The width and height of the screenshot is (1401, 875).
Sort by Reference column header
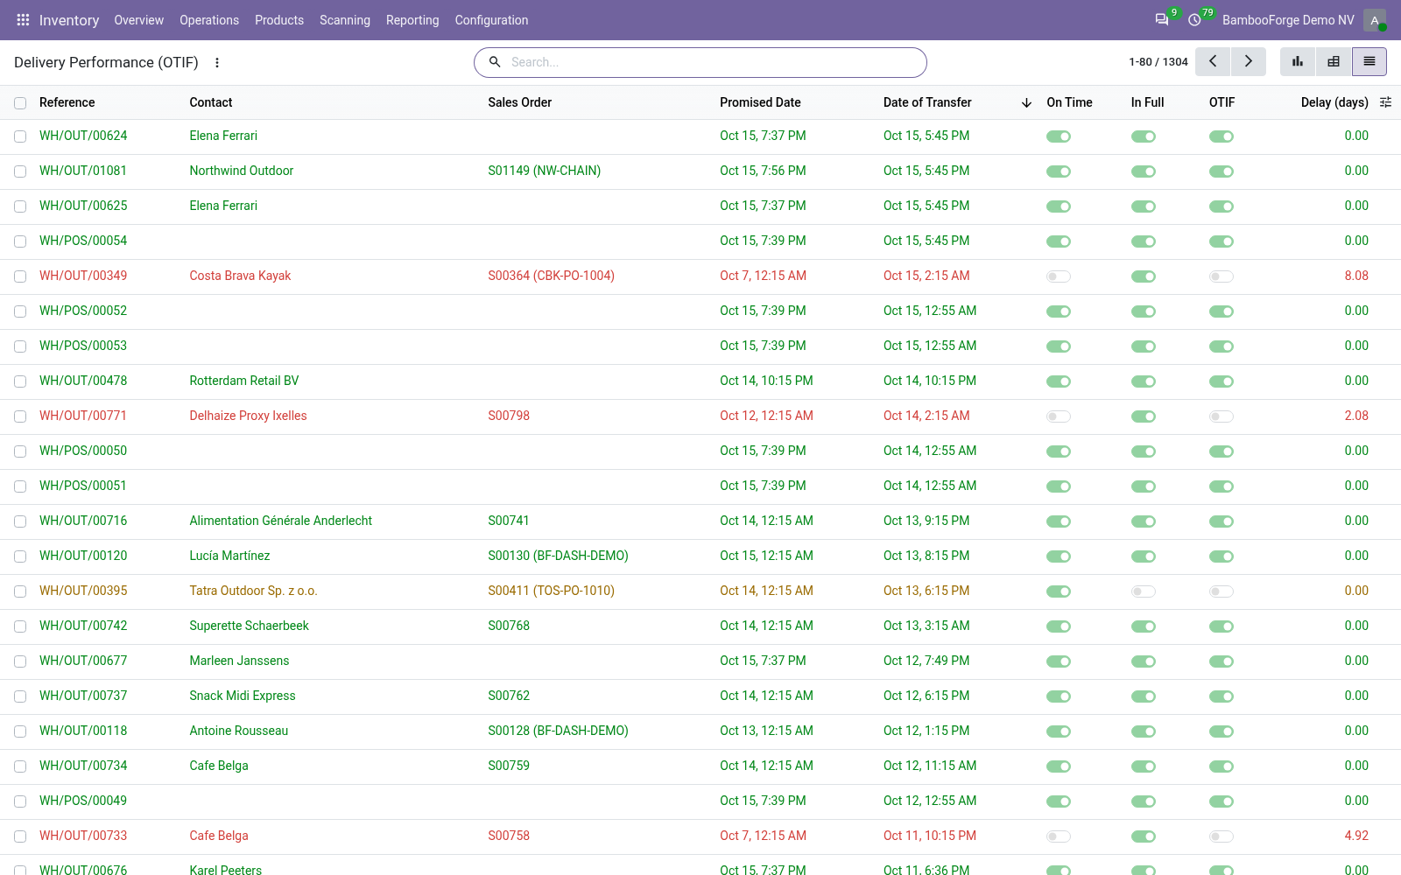pyautogui.click(x=67, y=102)
